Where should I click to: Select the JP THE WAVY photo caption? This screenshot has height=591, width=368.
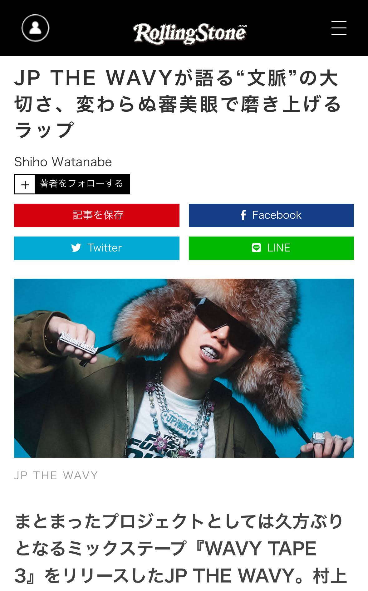click(x=56, y=476)
